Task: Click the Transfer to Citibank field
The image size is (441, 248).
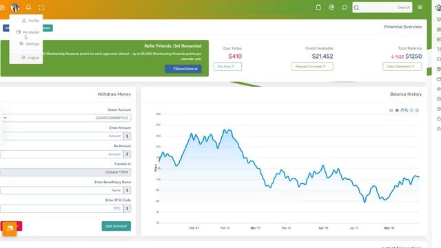Action: [x=65, y=172]
